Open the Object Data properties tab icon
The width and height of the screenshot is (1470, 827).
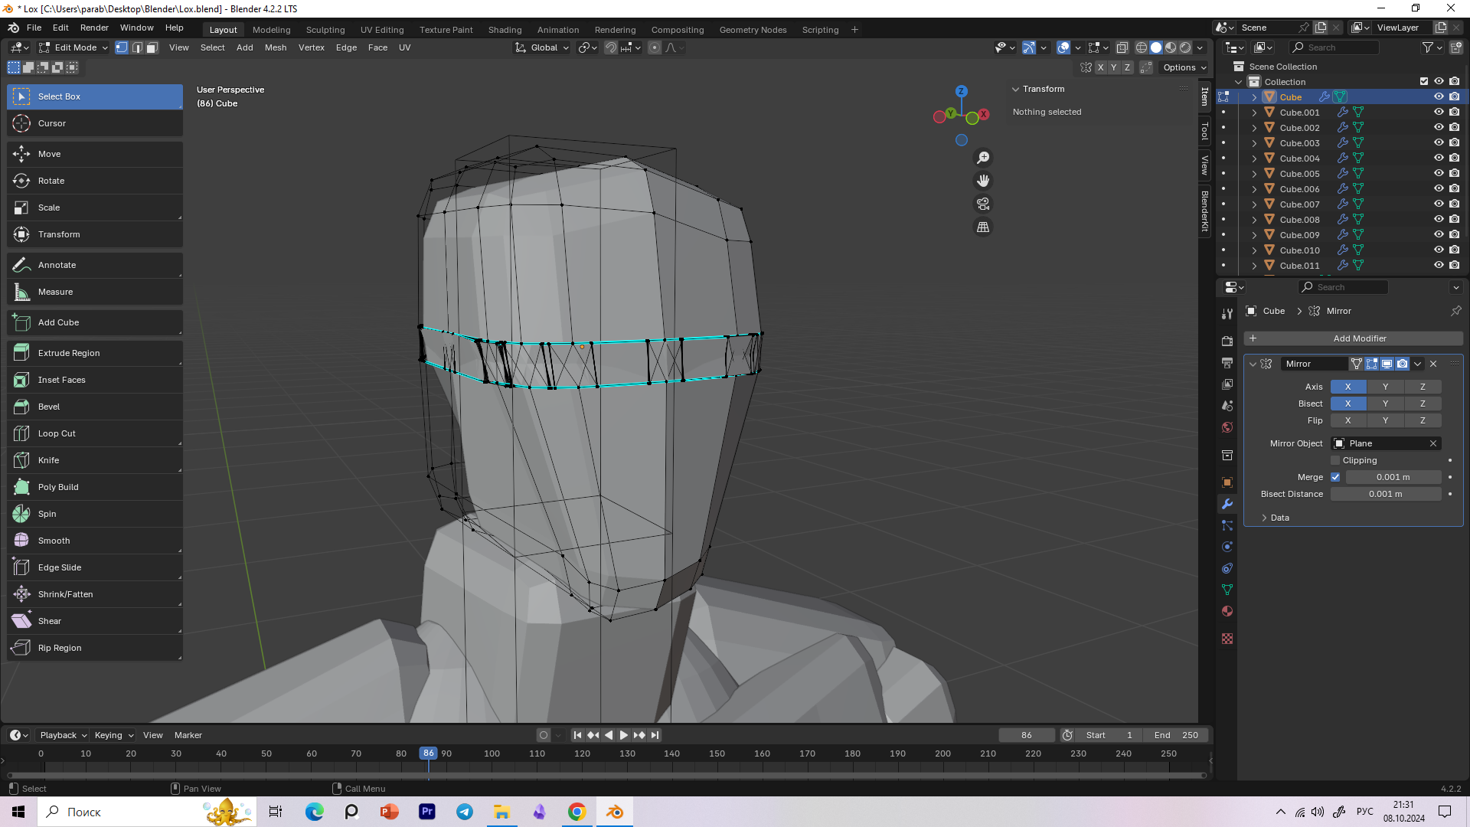[1227, 590]
